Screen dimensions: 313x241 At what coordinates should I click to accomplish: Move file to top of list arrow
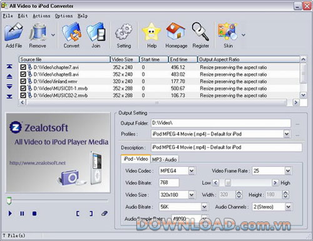pyautogui.click(x=9, y=66)
